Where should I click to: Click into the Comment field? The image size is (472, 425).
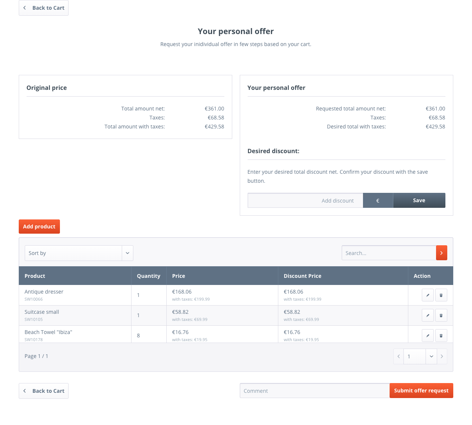point(314,391)
